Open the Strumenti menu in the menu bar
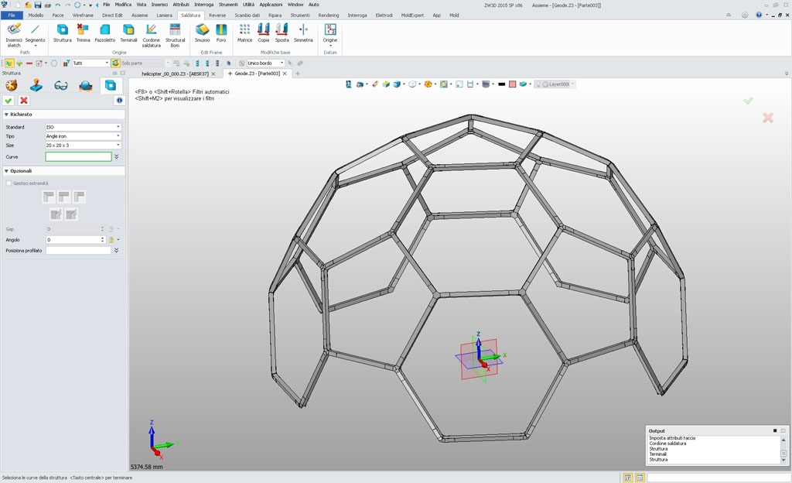 [228, 5]
